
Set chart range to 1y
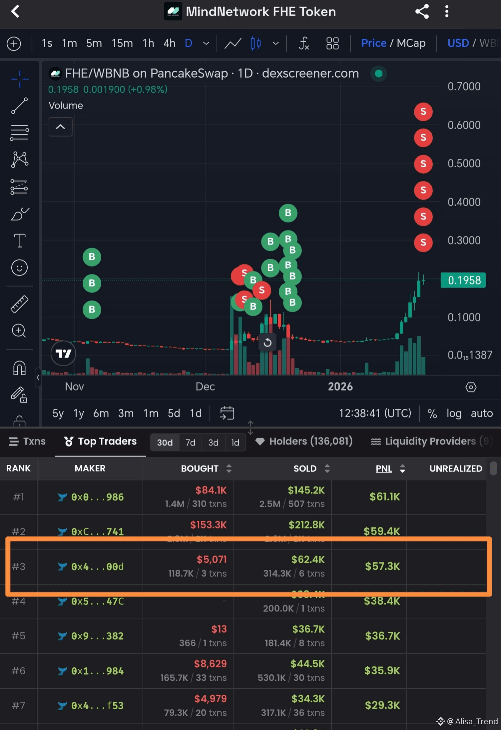79,413
